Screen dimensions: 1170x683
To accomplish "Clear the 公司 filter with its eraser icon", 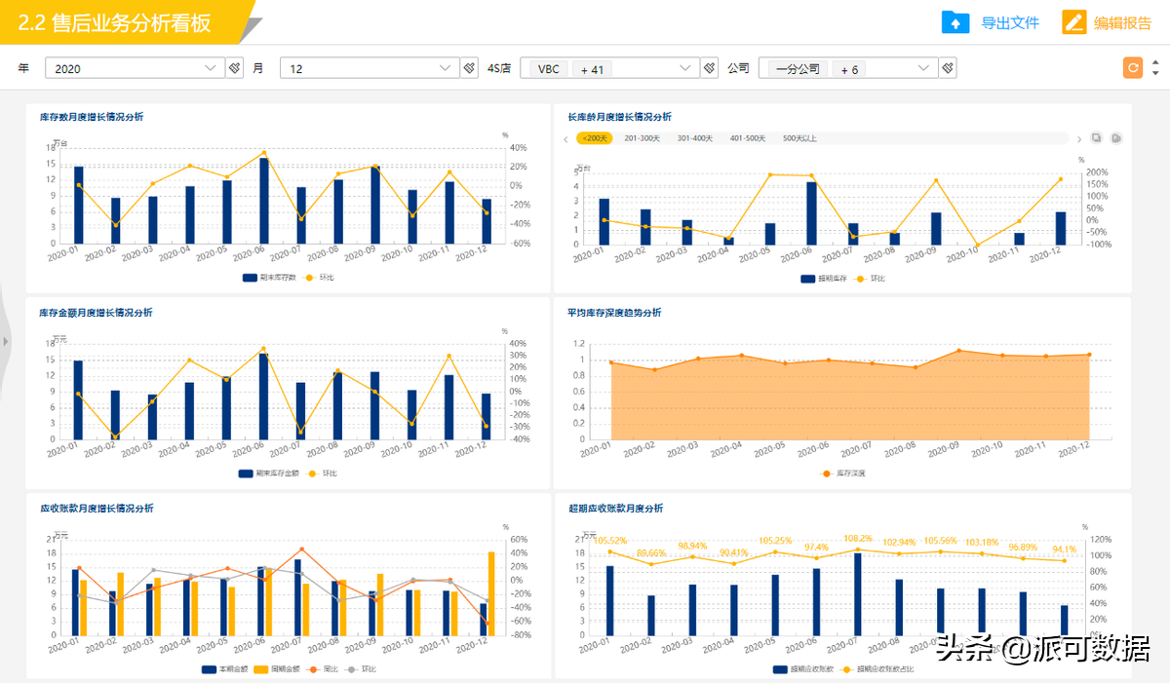I will click(x=948, y=68).
